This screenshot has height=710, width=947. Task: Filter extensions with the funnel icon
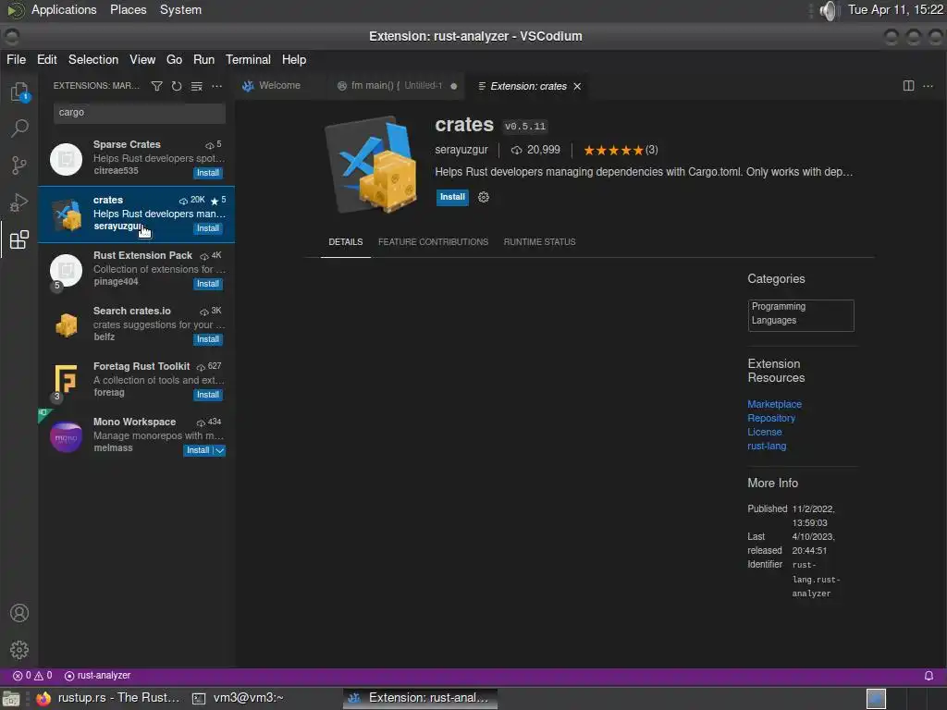(x=156, y=86)
